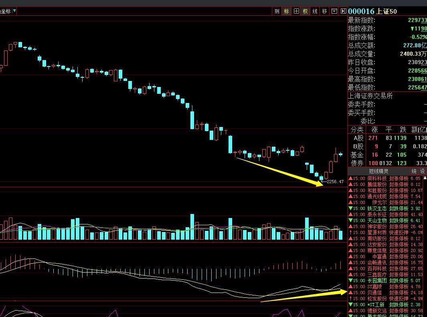Viewport: 427px width, 317px height.
Task: Click the 赛意信息 alert entry
Action: click(385, 250)
